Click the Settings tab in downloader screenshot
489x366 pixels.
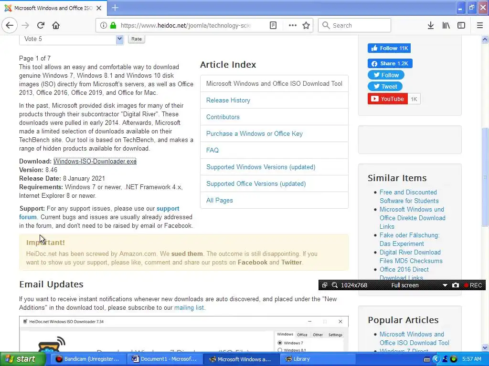tap(335, 335)
